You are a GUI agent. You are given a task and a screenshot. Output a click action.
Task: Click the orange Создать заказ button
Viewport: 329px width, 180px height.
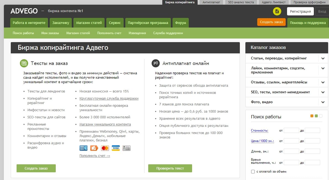(271, 22)
